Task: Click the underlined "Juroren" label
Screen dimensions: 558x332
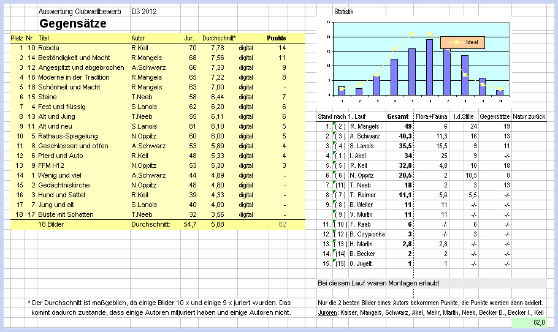Action: coord(327,312)
